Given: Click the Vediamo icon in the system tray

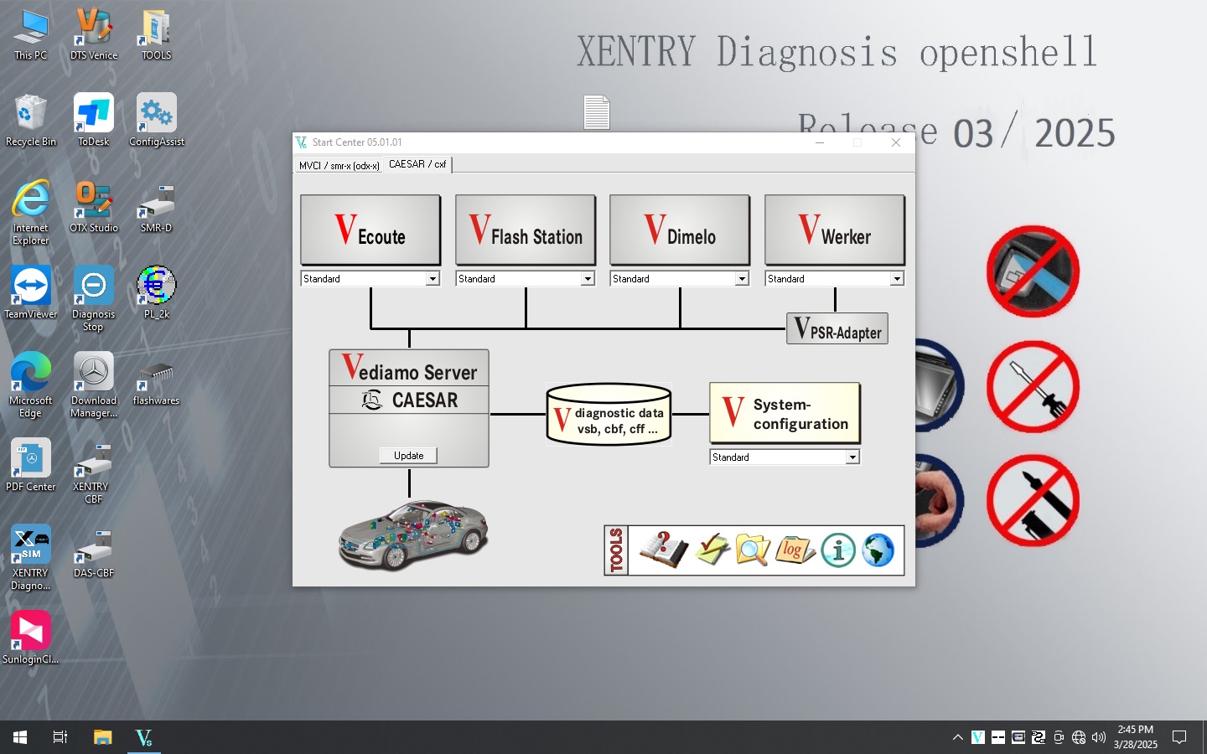Looking at the screenshot, I should point(977,738).
